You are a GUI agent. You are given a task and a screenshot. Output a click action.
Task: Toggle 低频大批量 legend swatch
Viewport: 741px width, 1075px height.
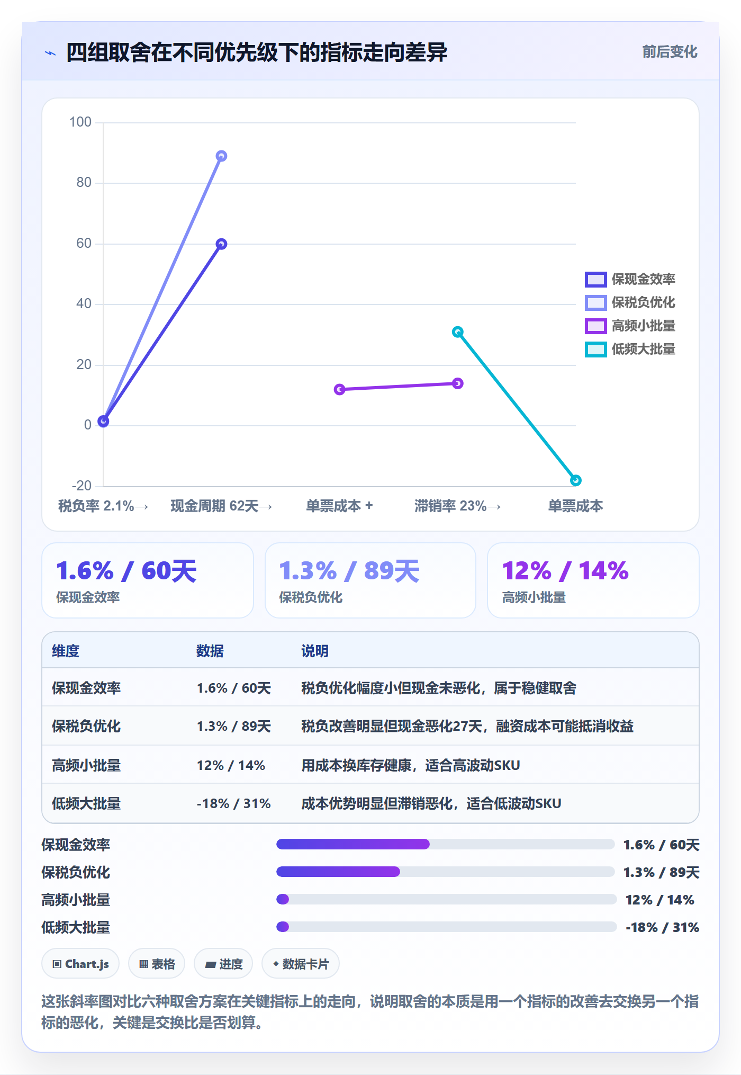595,349
